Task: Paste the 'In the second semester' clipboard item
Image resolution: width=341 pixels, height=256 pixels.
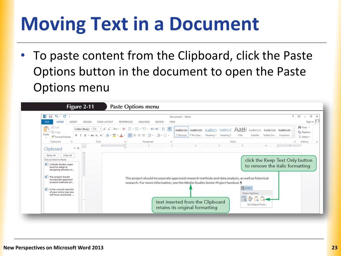Action: click(61, 192)
